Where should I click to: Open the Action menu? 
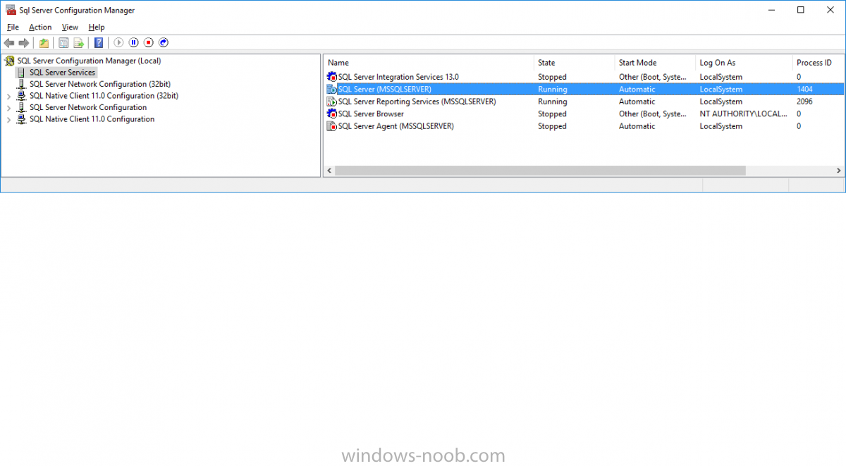coord(40,27)
